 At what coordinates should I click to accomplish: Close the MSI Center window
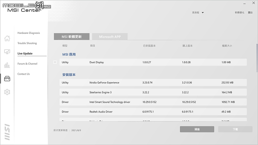click(253, 3)
